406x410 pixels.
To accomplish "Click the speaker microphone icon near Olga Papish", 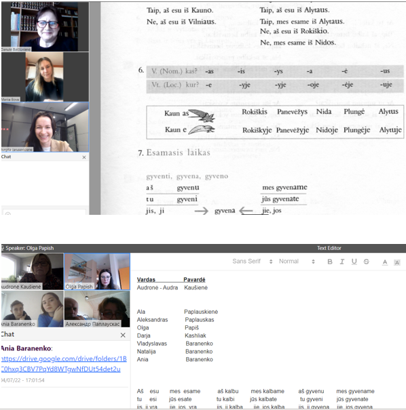I will (x=2, y=248).
